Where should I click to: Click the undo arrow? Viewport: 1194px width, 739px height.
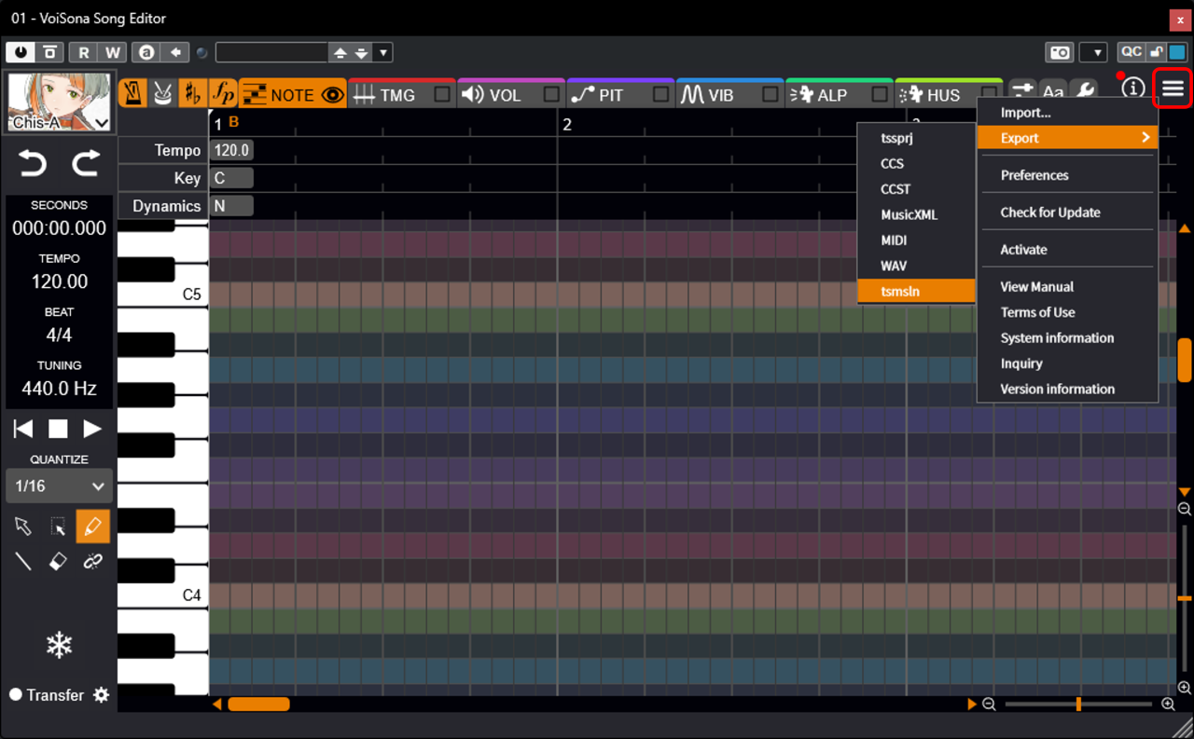pos(33,165)
